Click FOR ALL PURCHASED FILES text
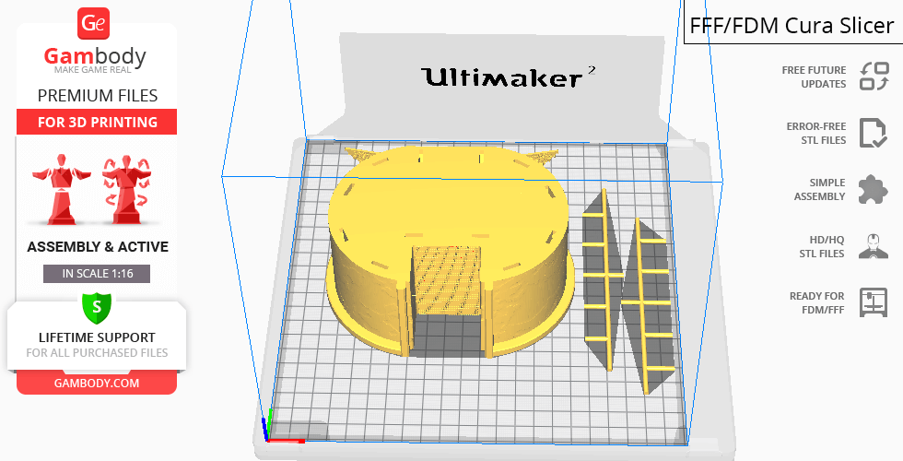Viewport: 903px width, 461px height. click(x=97, y=352)
